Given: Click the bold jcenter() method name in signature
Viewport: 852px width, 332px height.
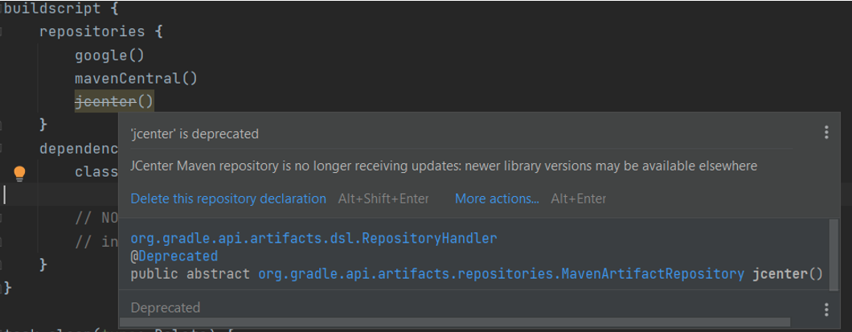Looking at the screenshot, I should pyautogui.click(x=788, y=274).
